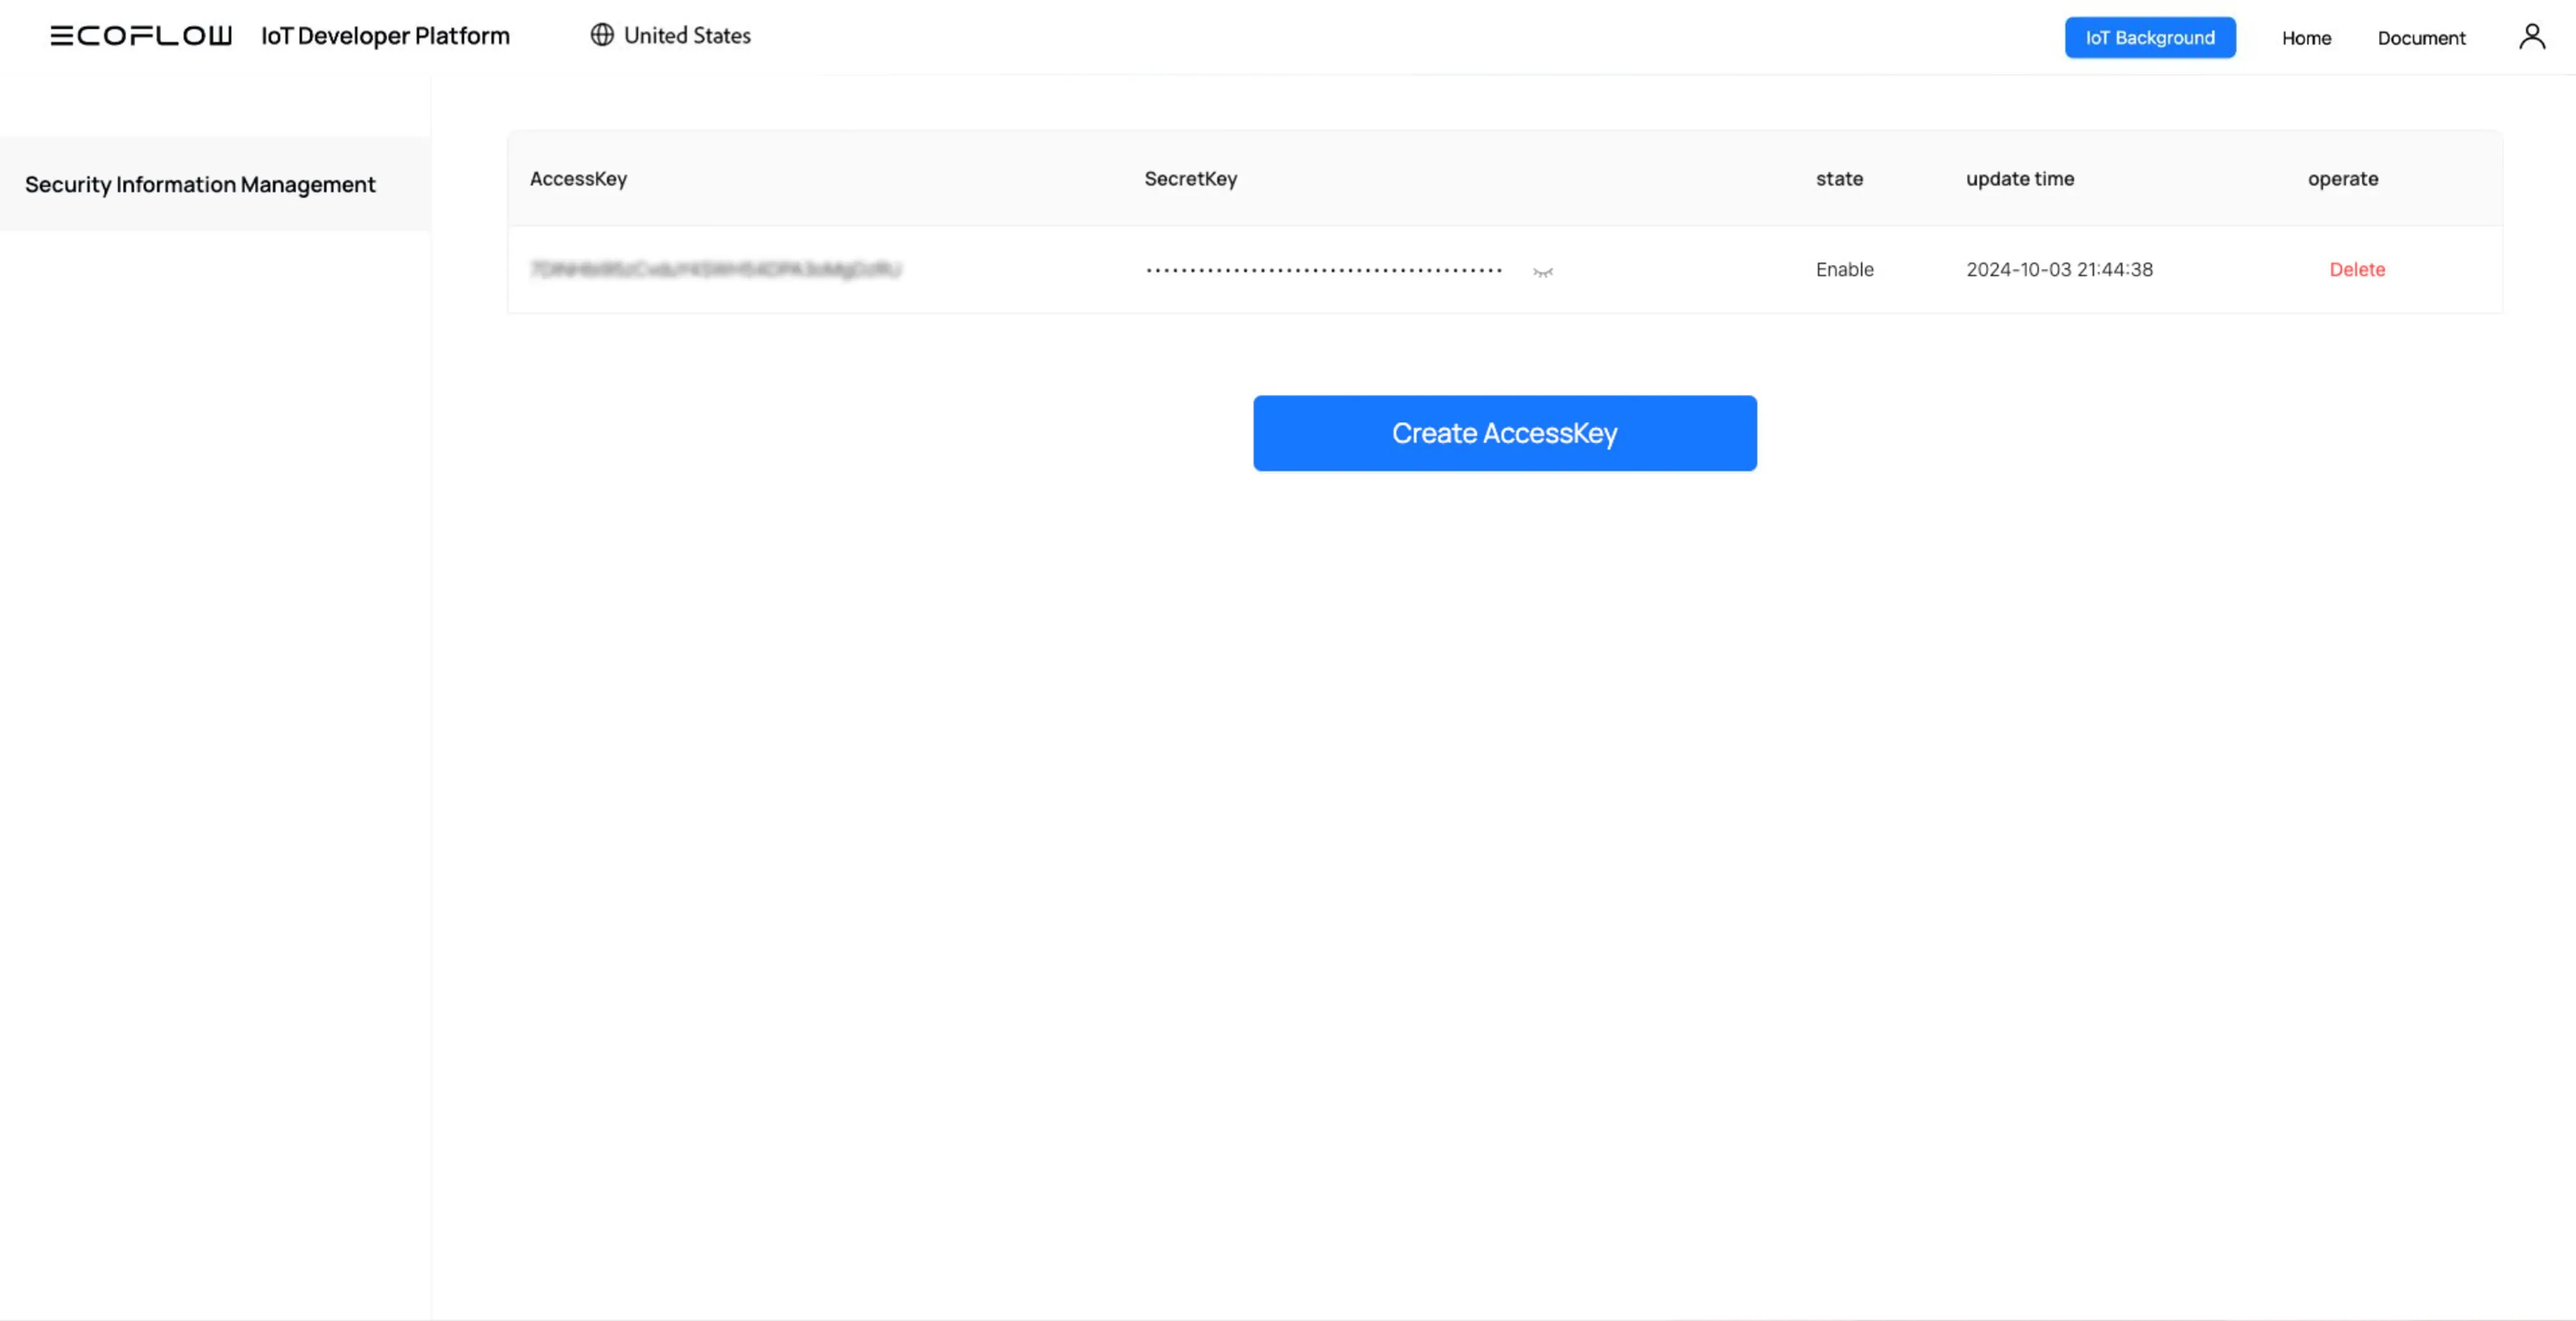
Task: Click the state column header
Action: (x=1839, y=178)
